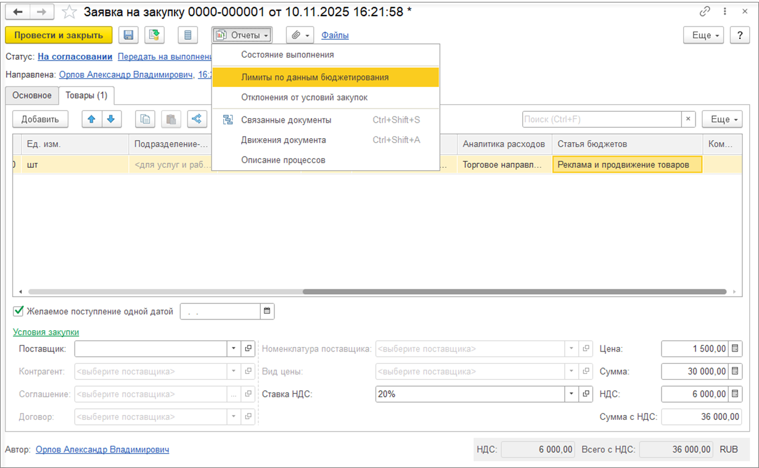Screen dimensions: 759x468
Task: Uncheck Желаемое поступление одной датой checkbox
Action: pyautogui.click(x=18, y=311)
